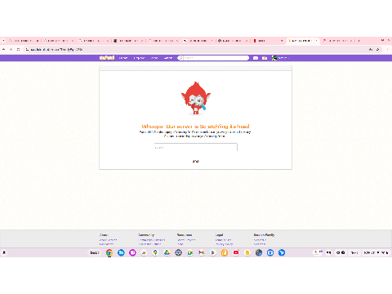Open the date indicator in system tray

(x=354, y=252)
